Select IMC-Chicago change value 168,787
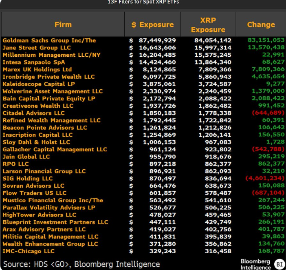The width and height of the screenshot is (286, 270). (x=271, y=251)
